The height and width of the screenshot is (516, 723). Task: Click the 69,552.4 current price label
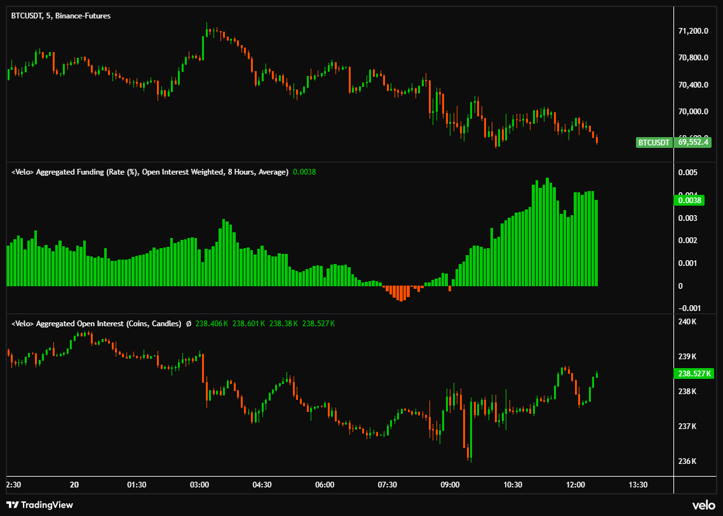point(693,142)
